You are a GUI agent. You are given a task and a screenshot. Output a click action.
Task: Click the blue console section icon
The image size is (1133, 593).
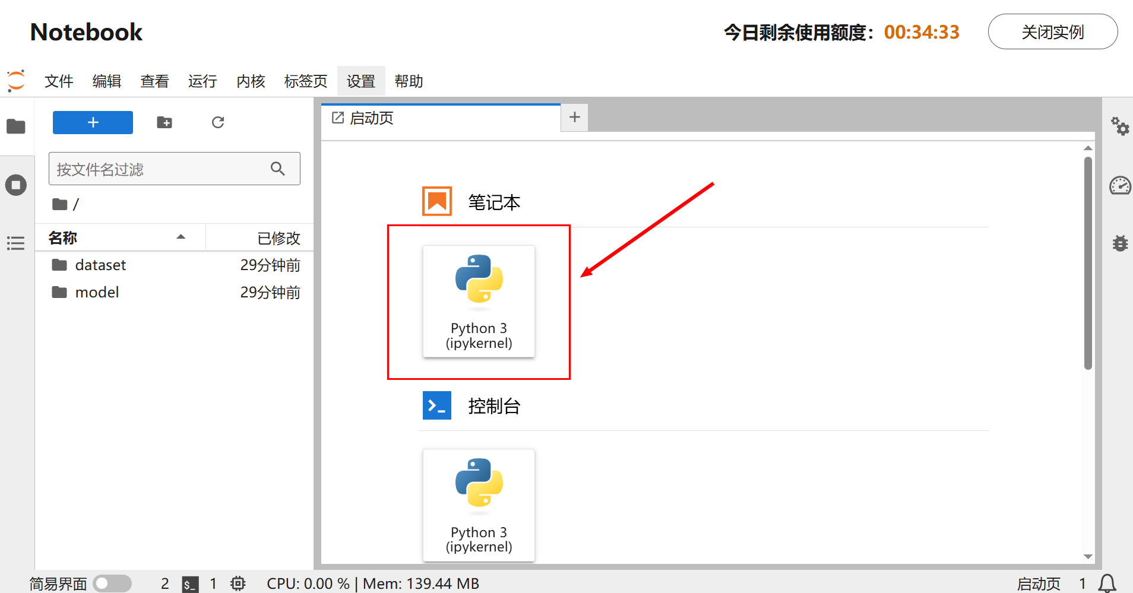click(437, 405)
